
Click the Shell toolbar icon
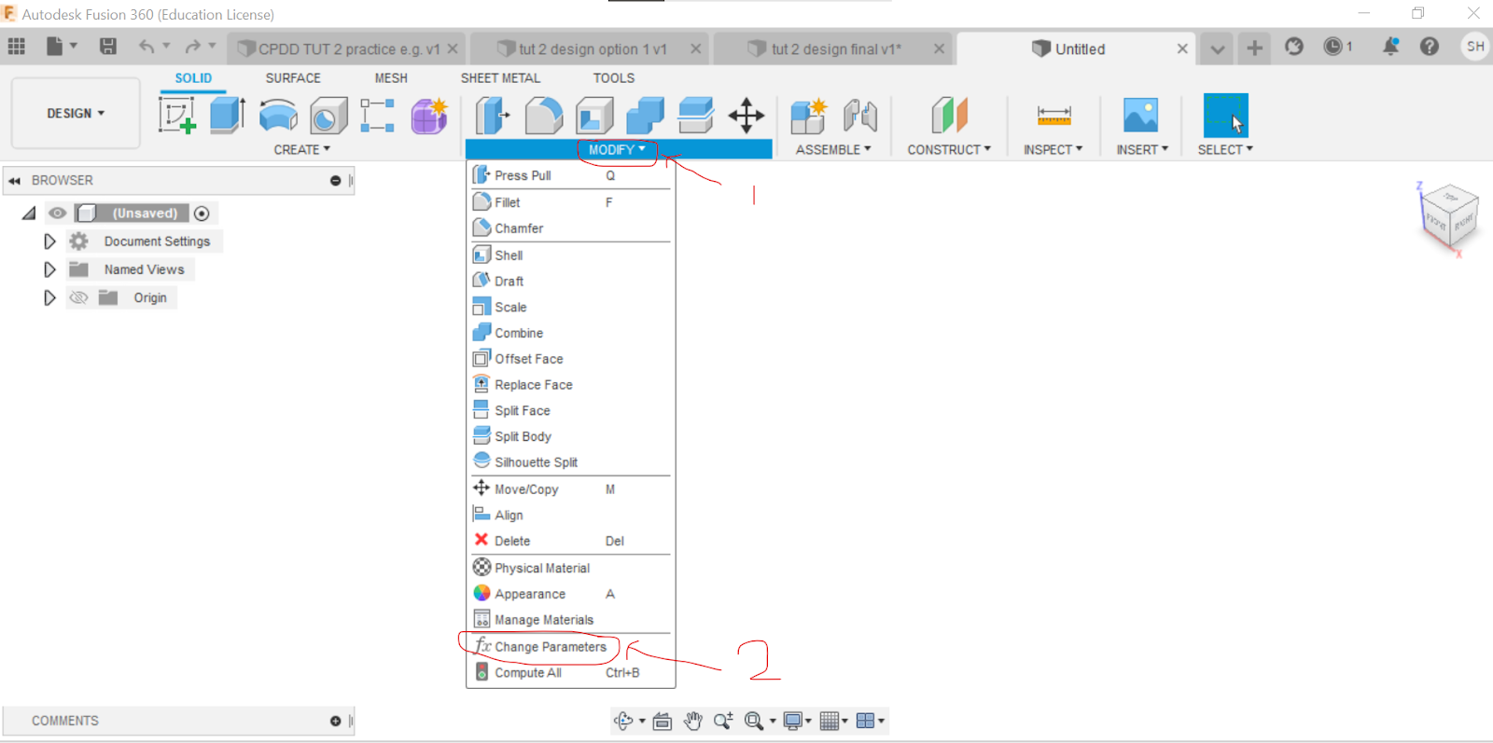click(x=594, y=116)
